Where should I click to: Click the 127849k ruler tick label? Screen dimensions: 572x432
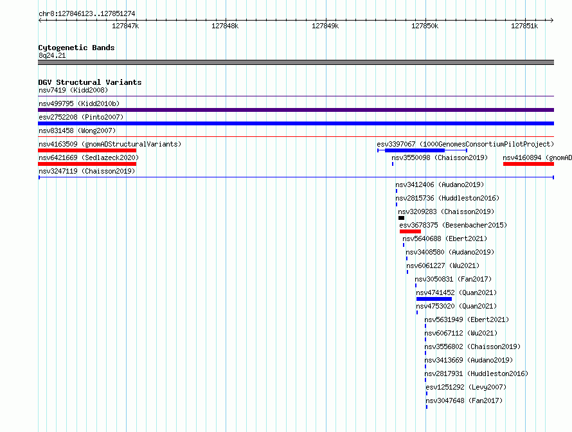coord(325,26)
